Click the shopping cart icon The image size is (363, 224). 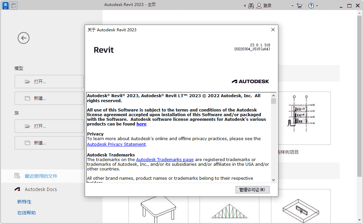pyautogui.click(x=300, y=6)
